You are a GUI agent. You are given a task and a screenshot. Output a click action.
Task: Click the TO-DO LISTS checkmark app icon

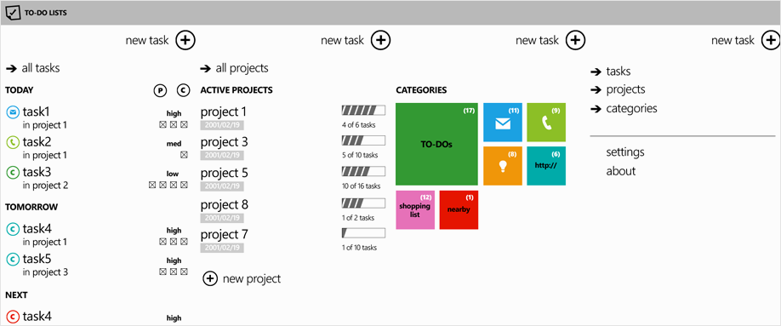12,13
